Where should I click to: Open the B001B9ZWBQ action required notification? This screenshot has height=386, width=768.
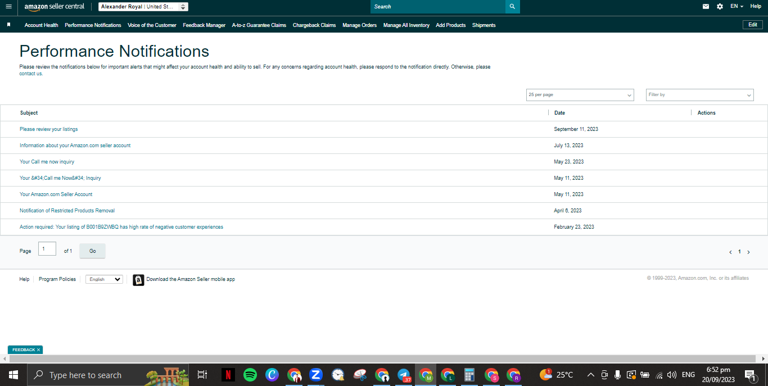(x=121, y=227)
